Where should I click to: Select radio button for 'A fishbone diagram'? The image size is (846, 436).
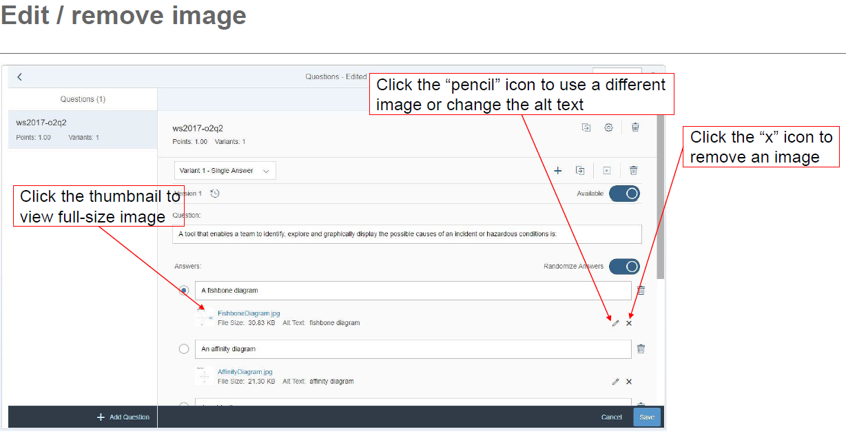(x=184, y=291)
